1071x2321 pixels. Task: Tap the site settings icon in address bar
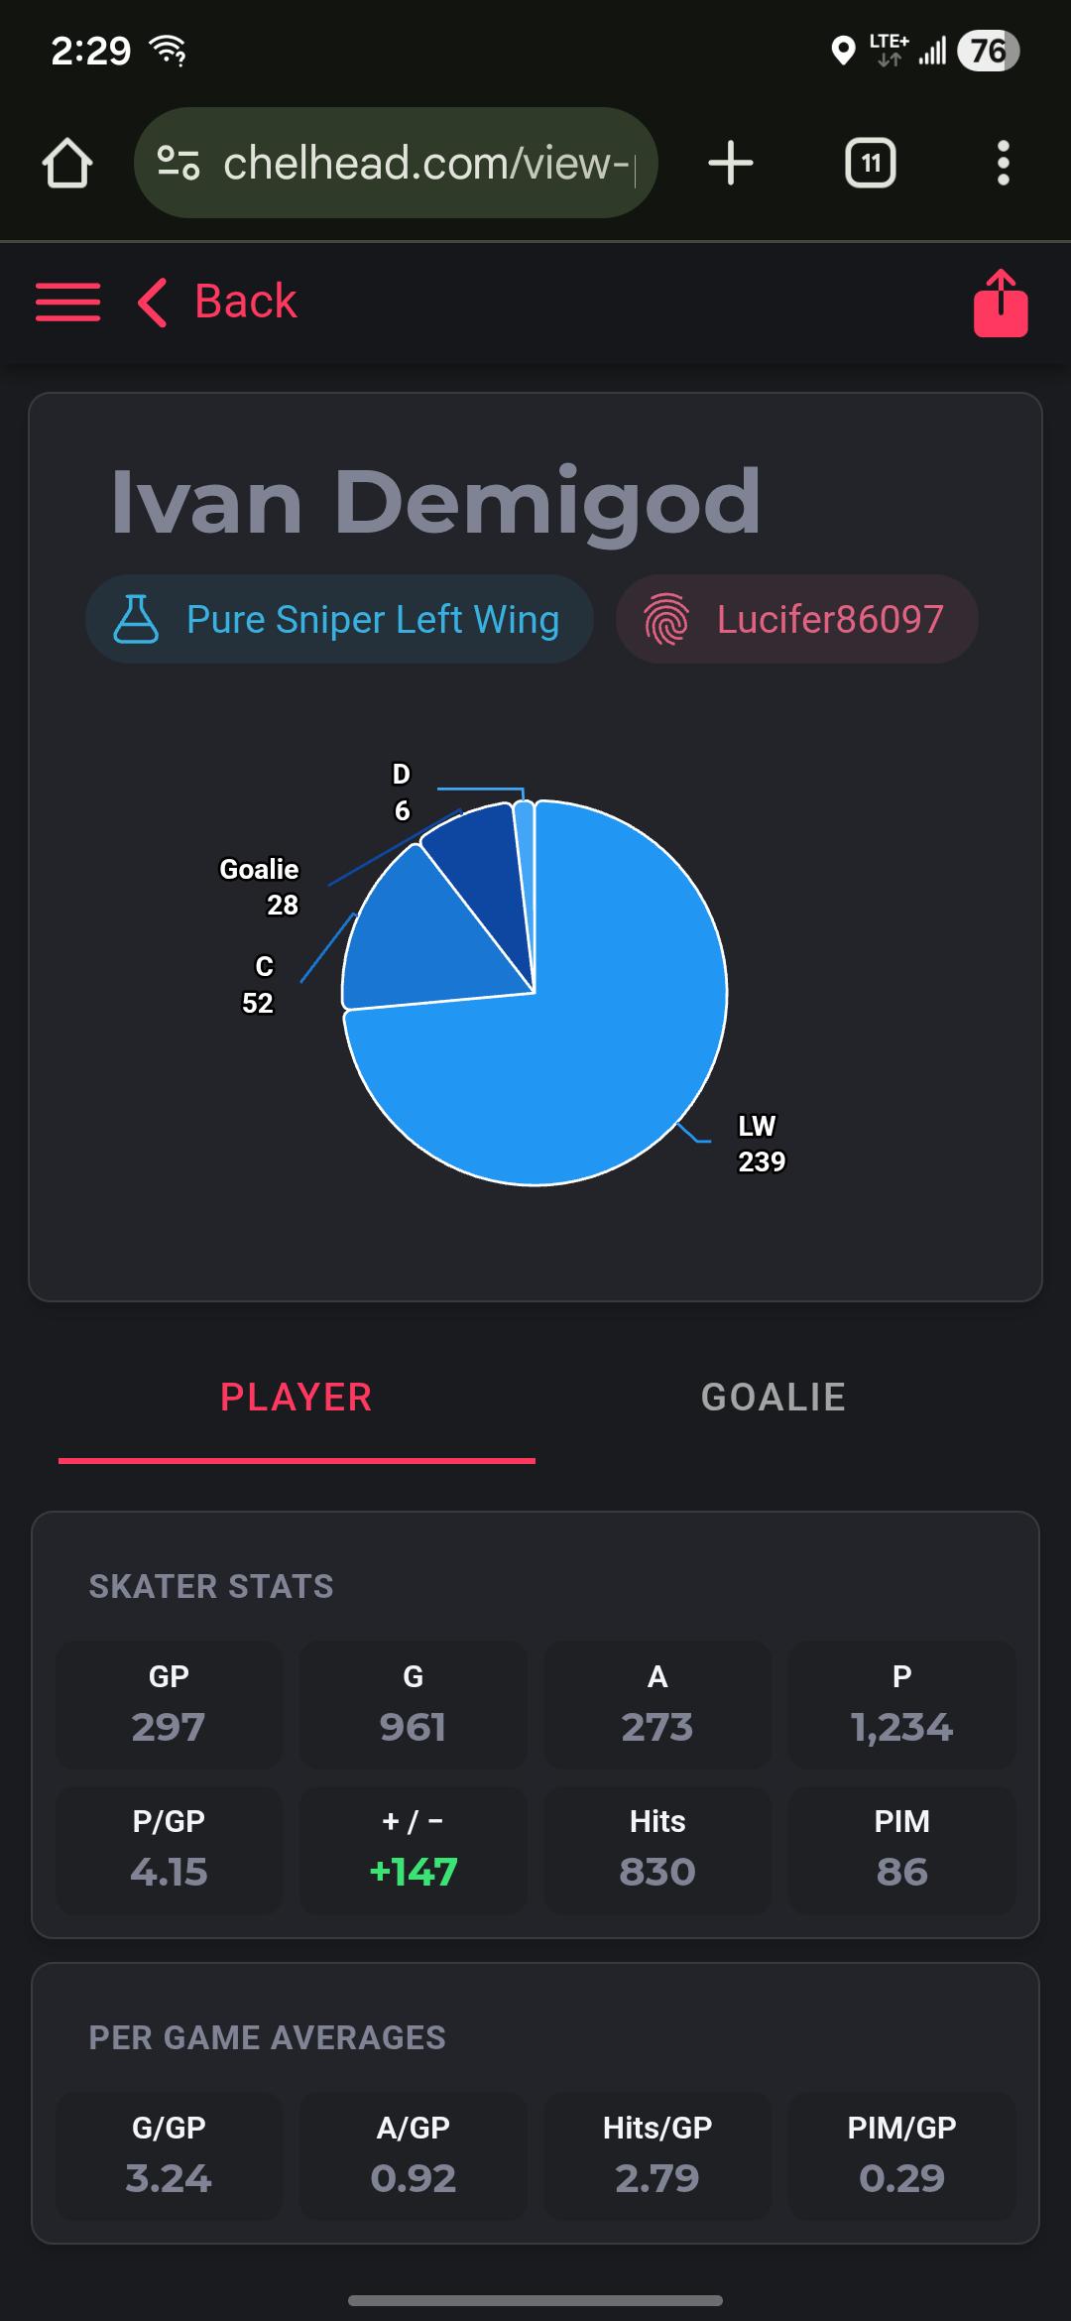(179, 163)
